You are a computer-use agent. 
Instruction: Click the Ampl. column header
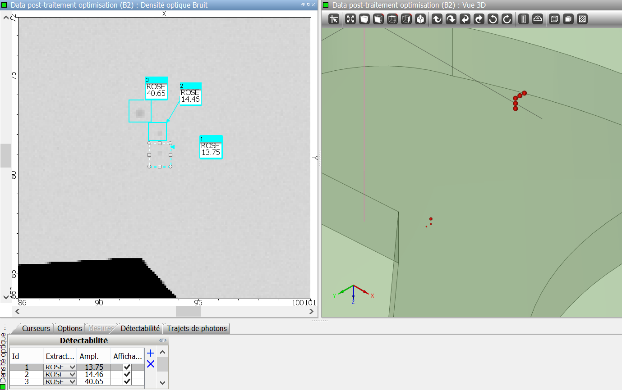tap(94, 356)
